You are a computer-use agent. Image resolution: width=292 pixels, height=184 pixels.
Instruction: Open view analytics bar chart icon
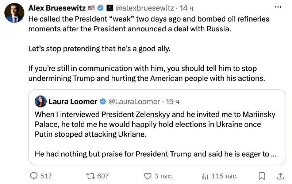[x=205, y=176]
